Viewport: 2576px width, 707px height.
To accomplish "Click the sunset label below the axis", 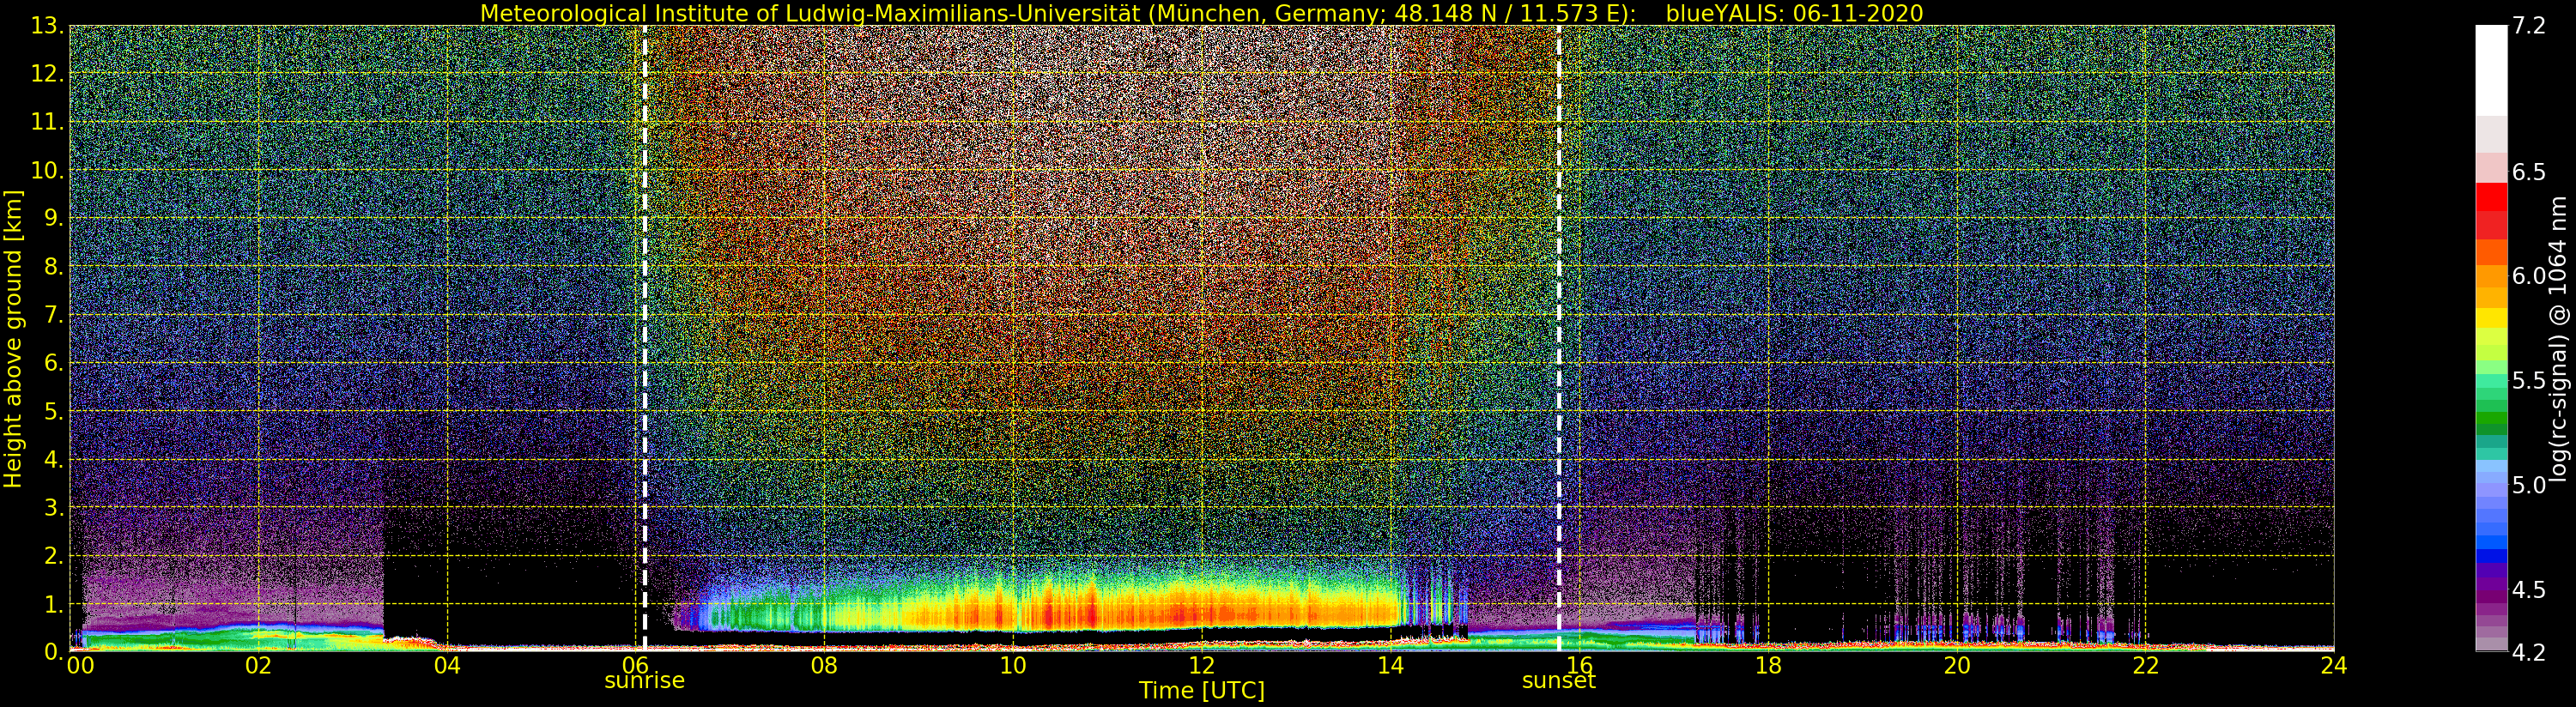I will [x=1558, y=681].
